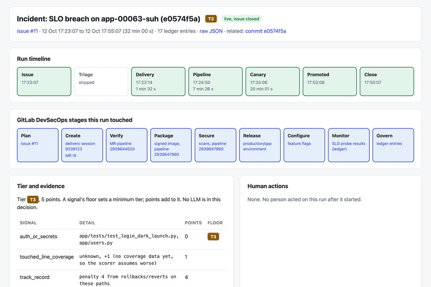Screen dimensions: 431x287
Task: Click the T3 tier badge in evidence paragraph
Action: point(33,199)
